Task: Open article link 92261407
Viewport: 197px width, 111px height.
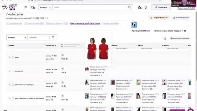Action: (x=127, y=83)
